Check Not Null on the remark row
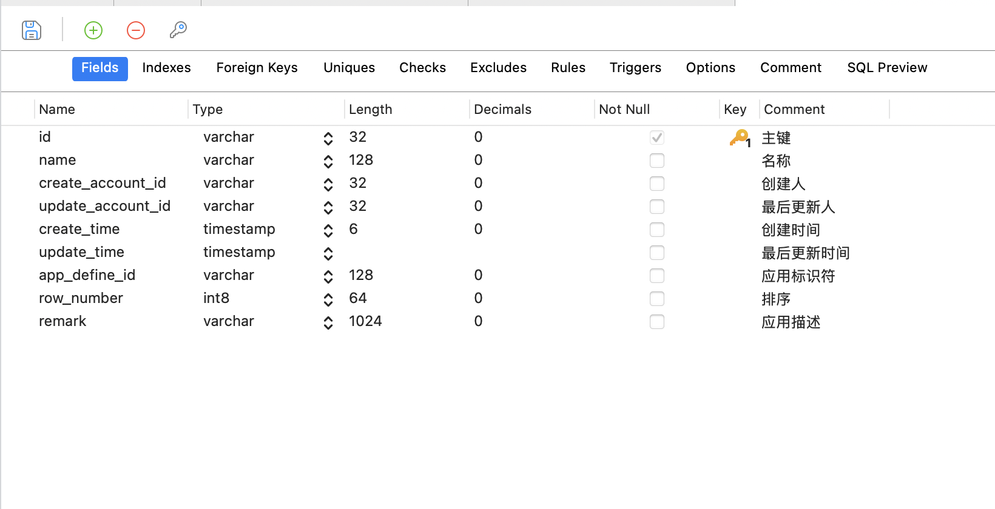This screenshot has width=995, height=509. pos(657,322)
